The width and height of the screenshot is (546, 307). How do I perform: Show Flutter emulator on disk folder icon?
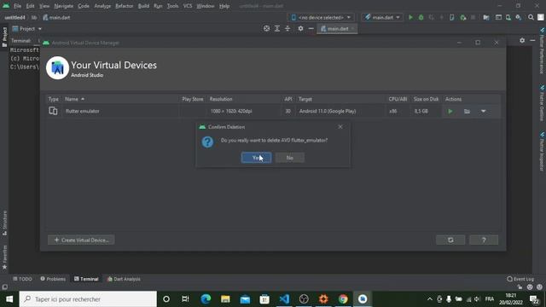(467, 112)
